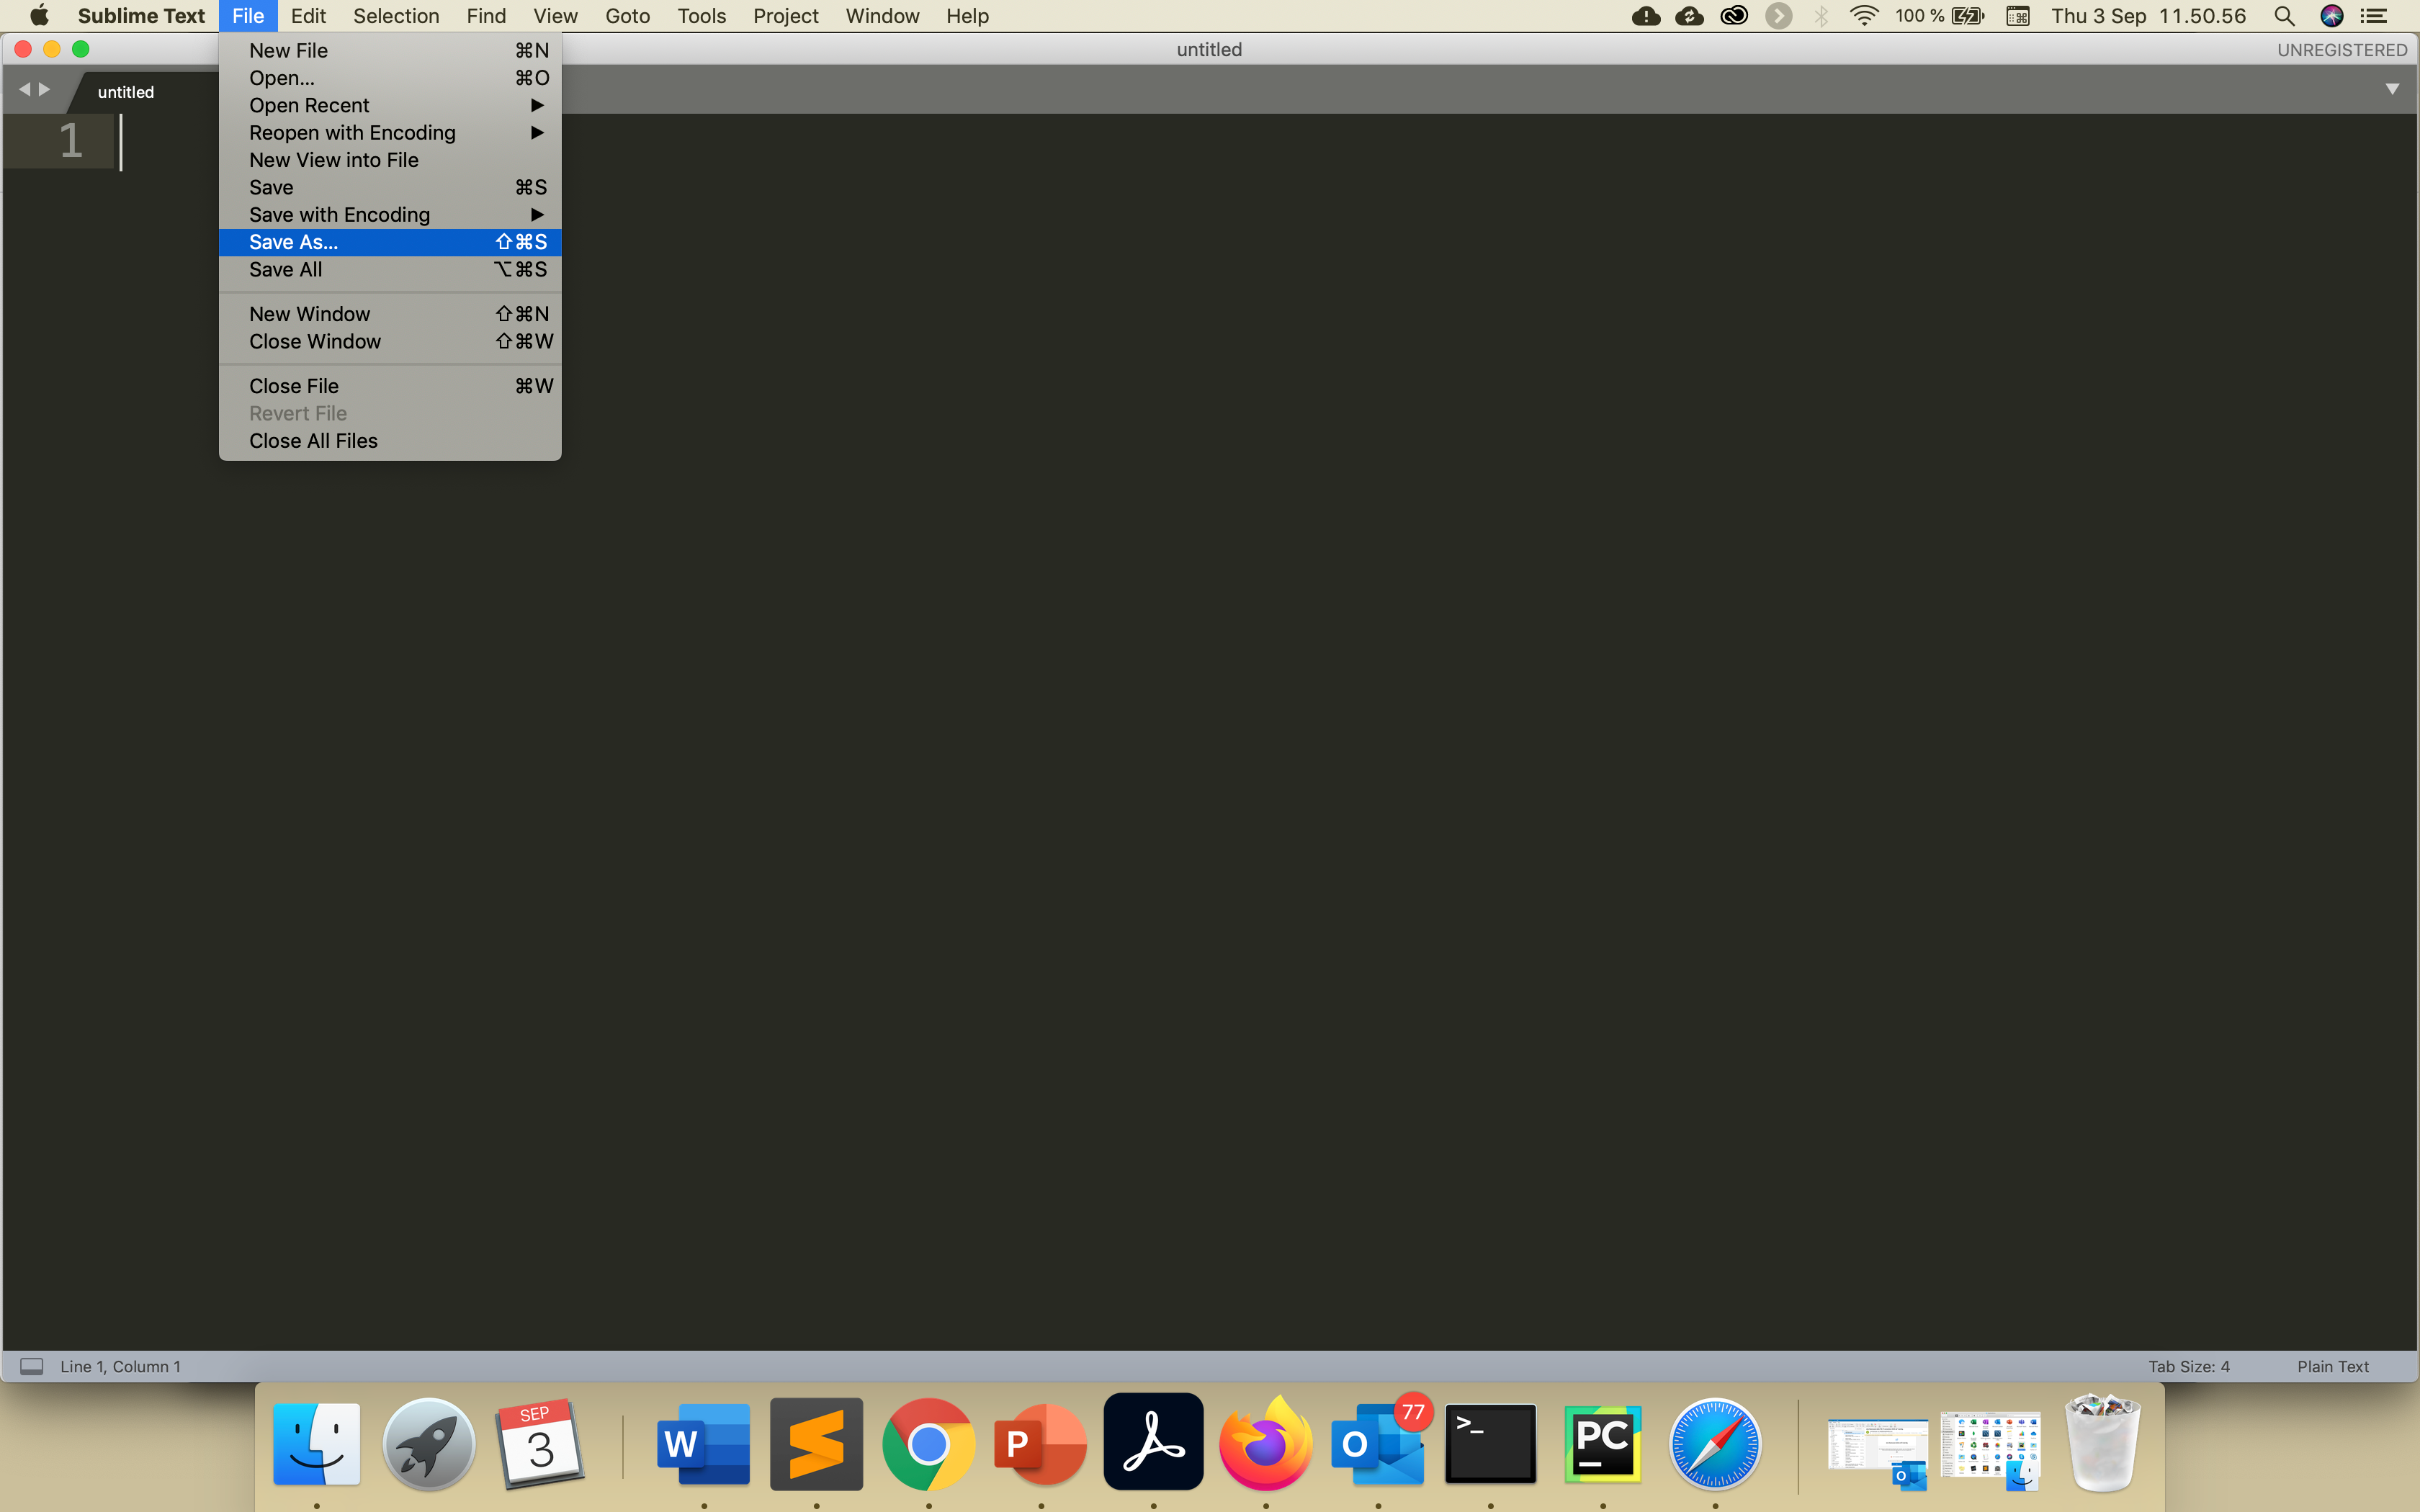The image size is (2420, 1512).
Task: Open Terminal from the dock
Action: click(1490, 1443)
